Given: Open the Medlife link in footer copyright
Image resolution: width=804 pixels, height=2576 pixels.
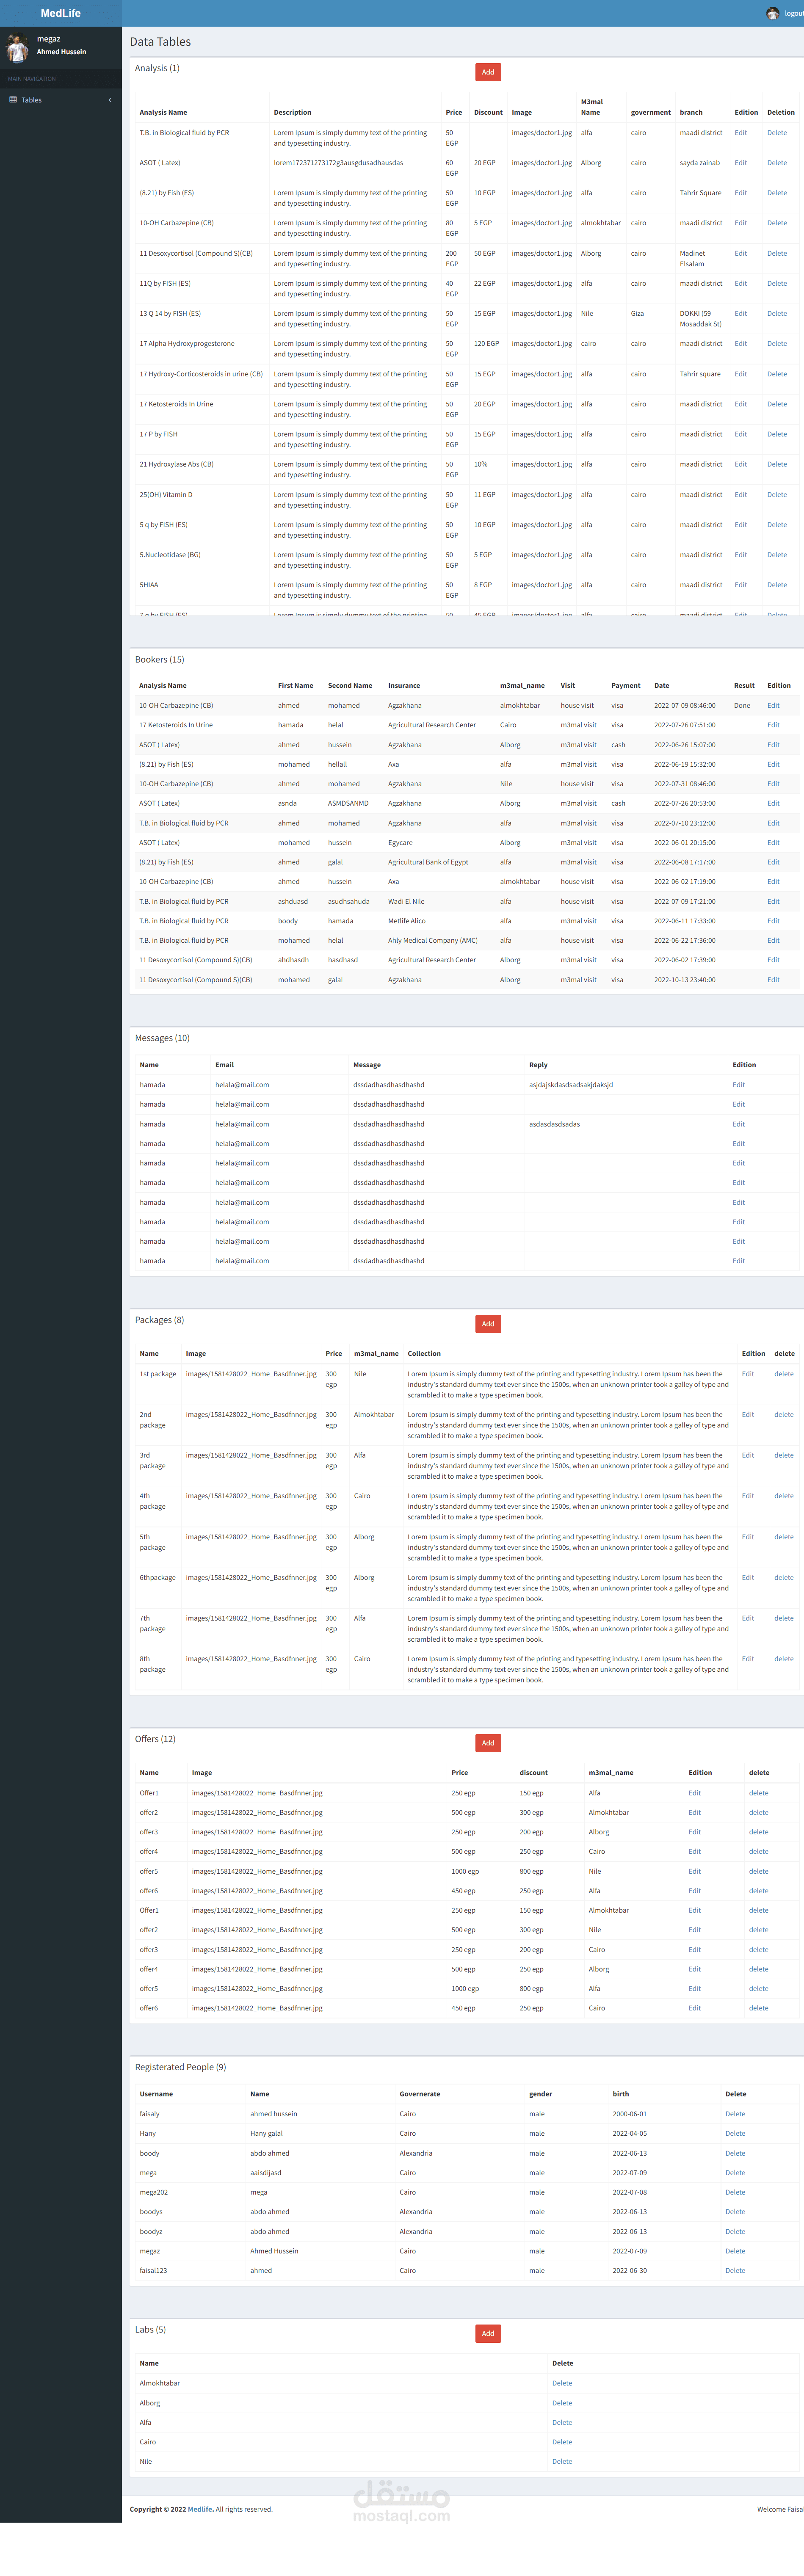Looking at the screenshot, I should point(200,2509).
